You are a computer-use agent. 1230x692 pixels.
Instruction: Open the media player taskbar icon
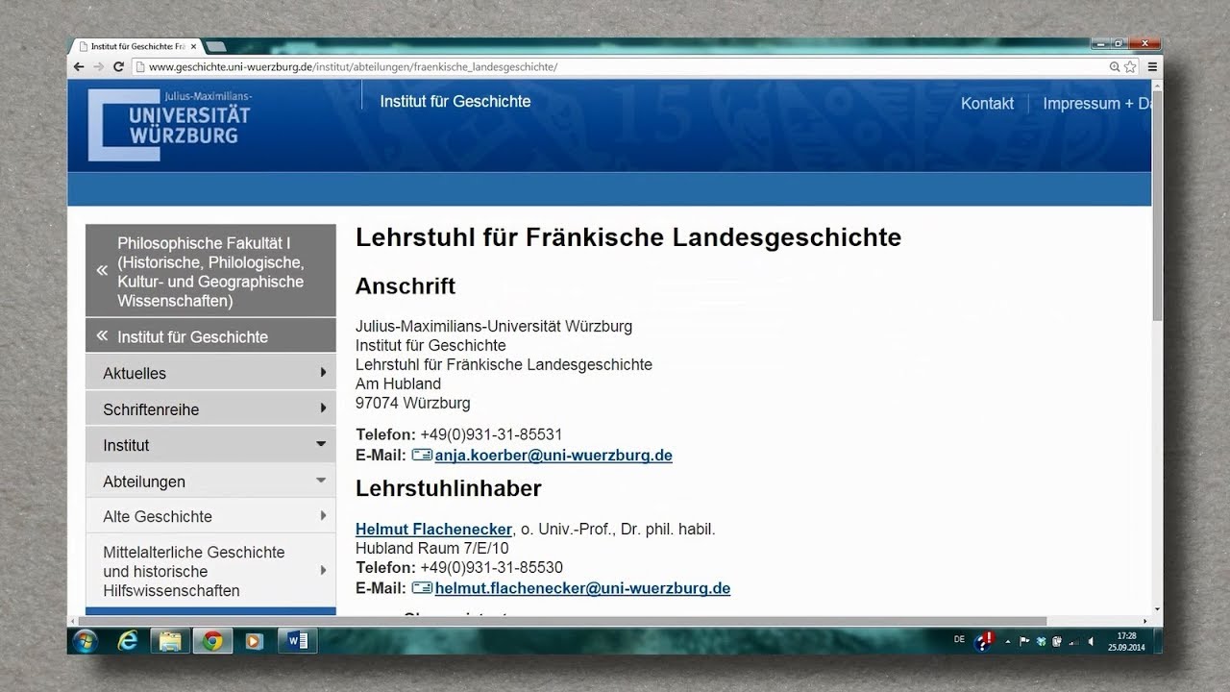coord(254,641)
